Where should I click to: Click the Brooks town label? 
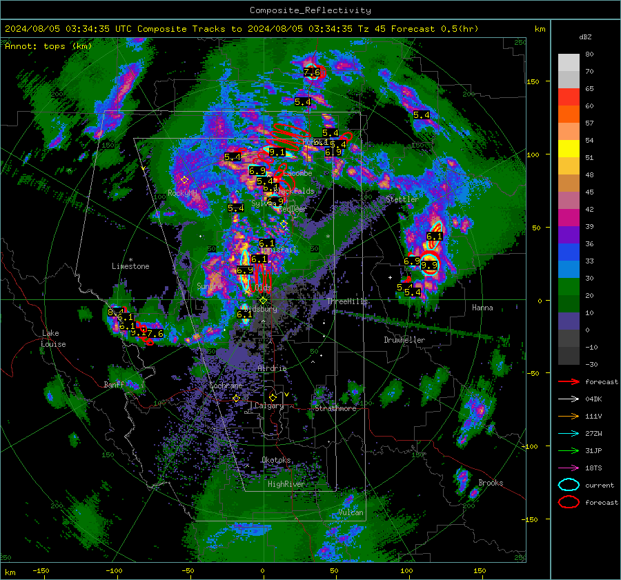tap(491, 483)
